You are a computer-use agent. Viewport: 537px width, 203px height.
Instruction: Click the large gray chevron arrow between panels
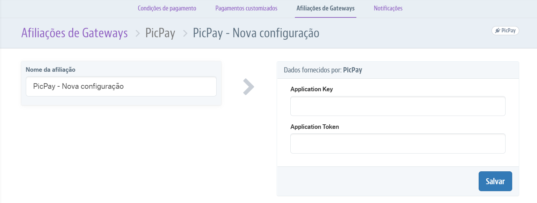coord(249,87)
